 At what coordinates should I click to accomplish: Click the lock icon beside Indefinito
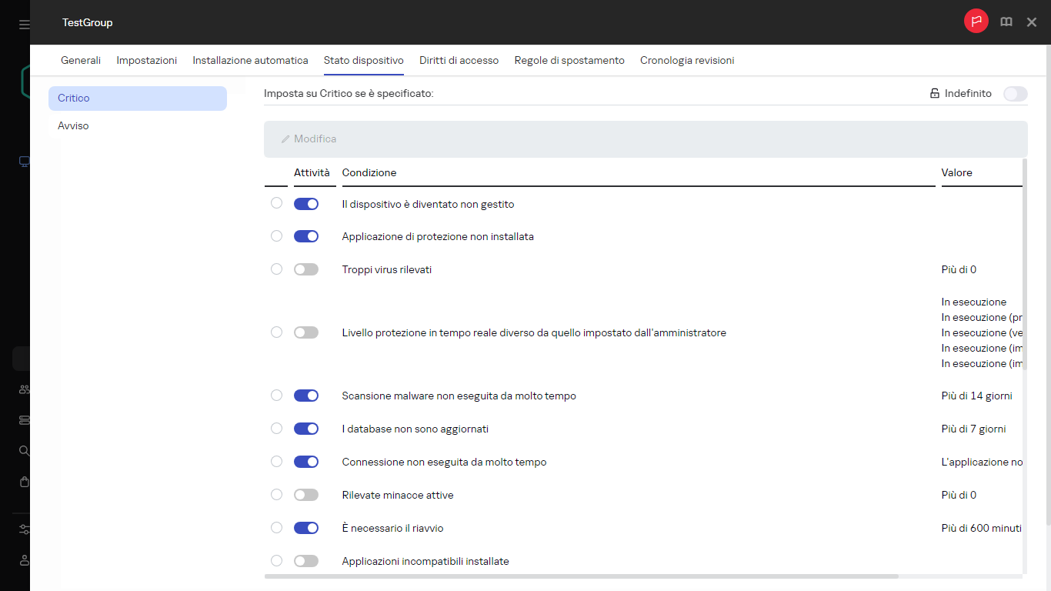[x=933, y=92]
